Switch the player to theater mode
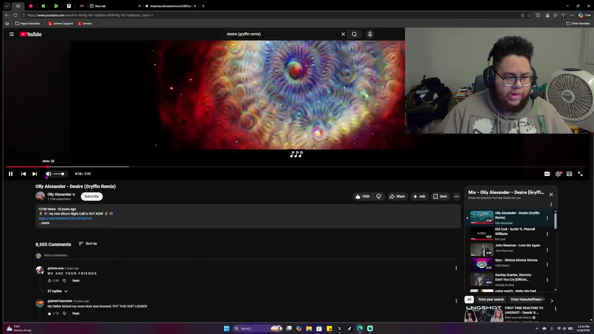This screenshot has height=334, width=594. pyautogui.click(x=569, y=174)
